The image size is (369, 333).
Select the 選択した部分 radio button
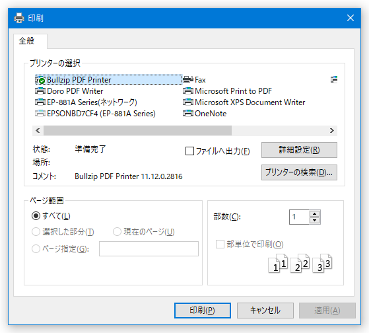[36, 232]
